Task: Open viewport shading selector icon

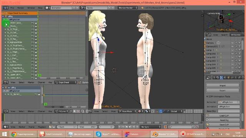Action: pos(141,111)
